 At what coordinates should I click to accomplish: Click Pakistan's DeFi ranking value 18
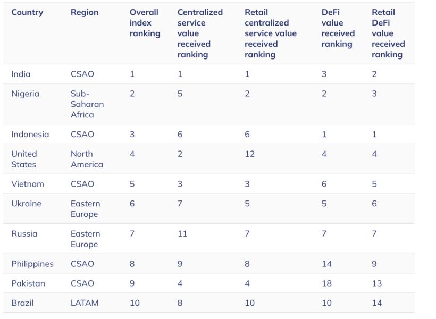point(326,283)
